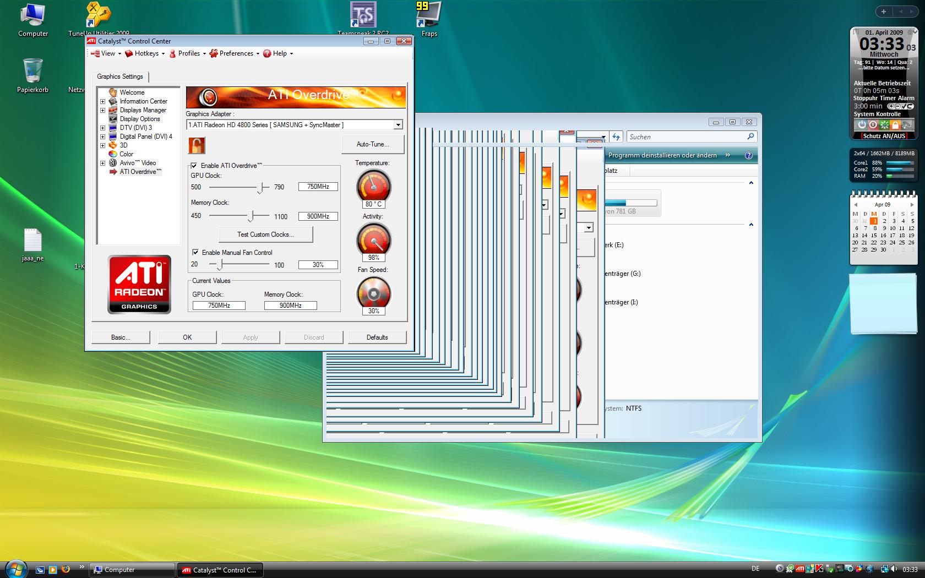Click Schutz AN/AUS in clock gadget
Screen dimensions: 925x578
[884, 136]
